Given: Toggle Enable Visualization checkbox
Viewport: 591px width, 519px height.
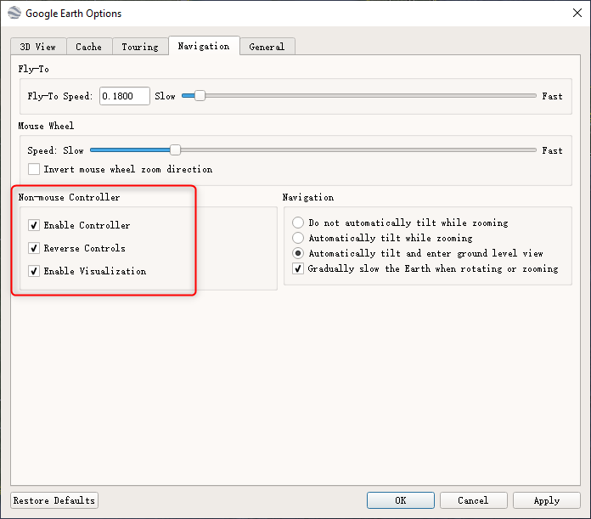Looking at the screenshot, I should tap(34, 271).
